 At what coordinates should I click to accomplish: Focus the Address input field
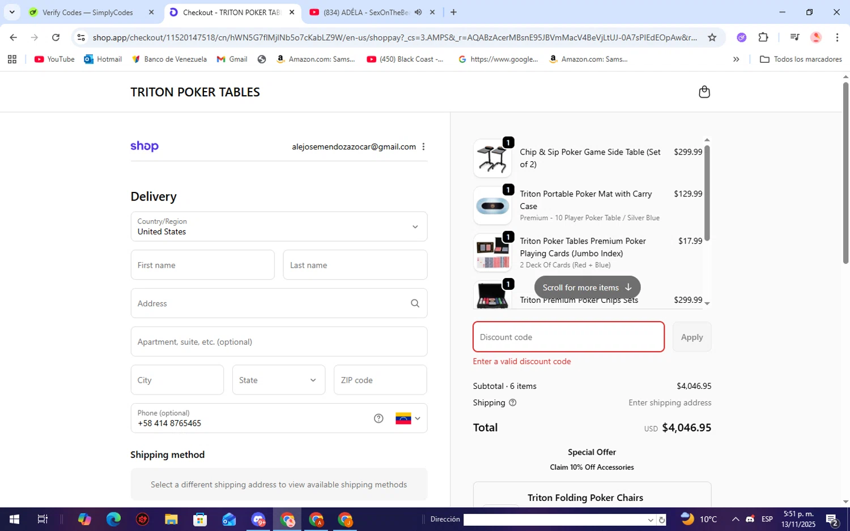(x=279, y=303)
